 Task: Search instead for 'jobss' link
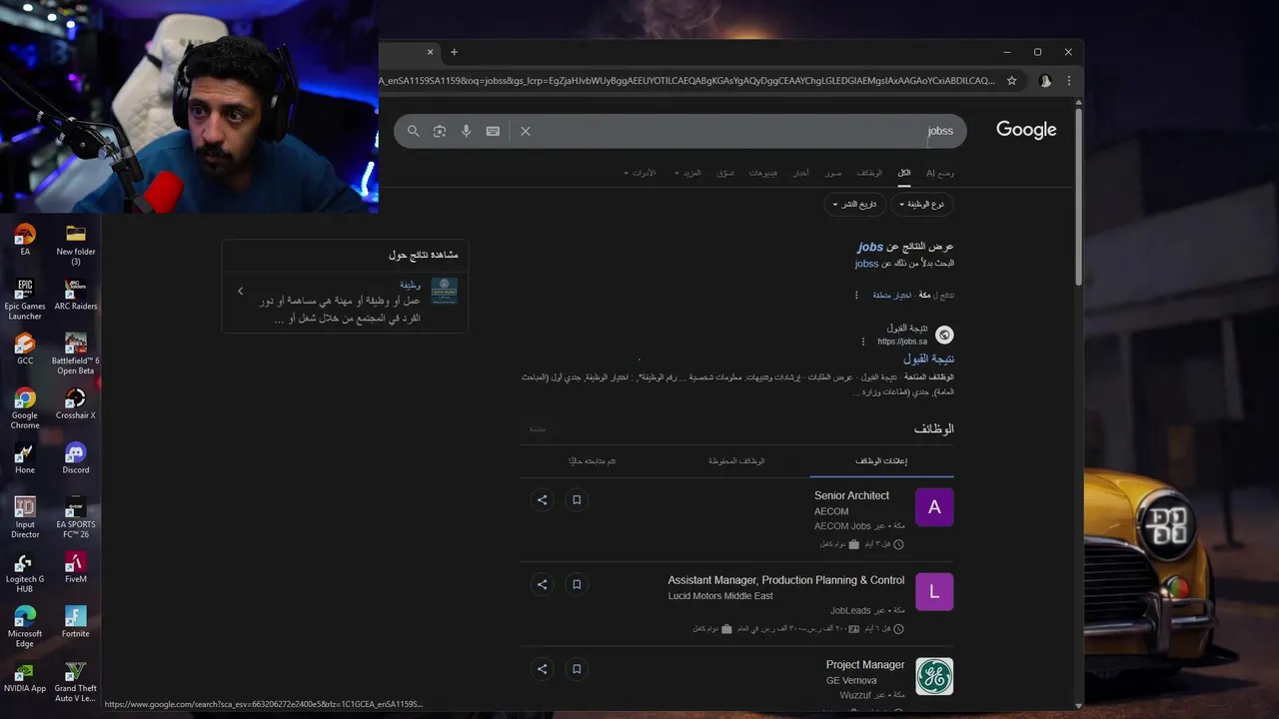pos(866,264)
